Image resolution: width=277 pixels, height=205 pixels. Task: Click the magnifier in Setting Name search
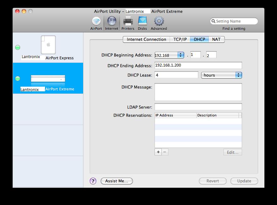click(213, 21)
